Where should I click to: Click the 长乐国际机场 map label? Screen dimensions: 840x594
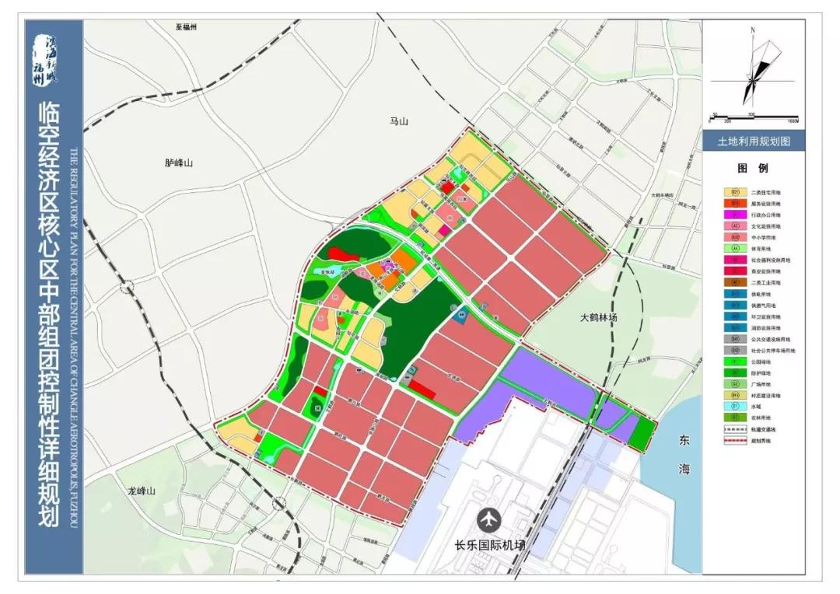489,546
